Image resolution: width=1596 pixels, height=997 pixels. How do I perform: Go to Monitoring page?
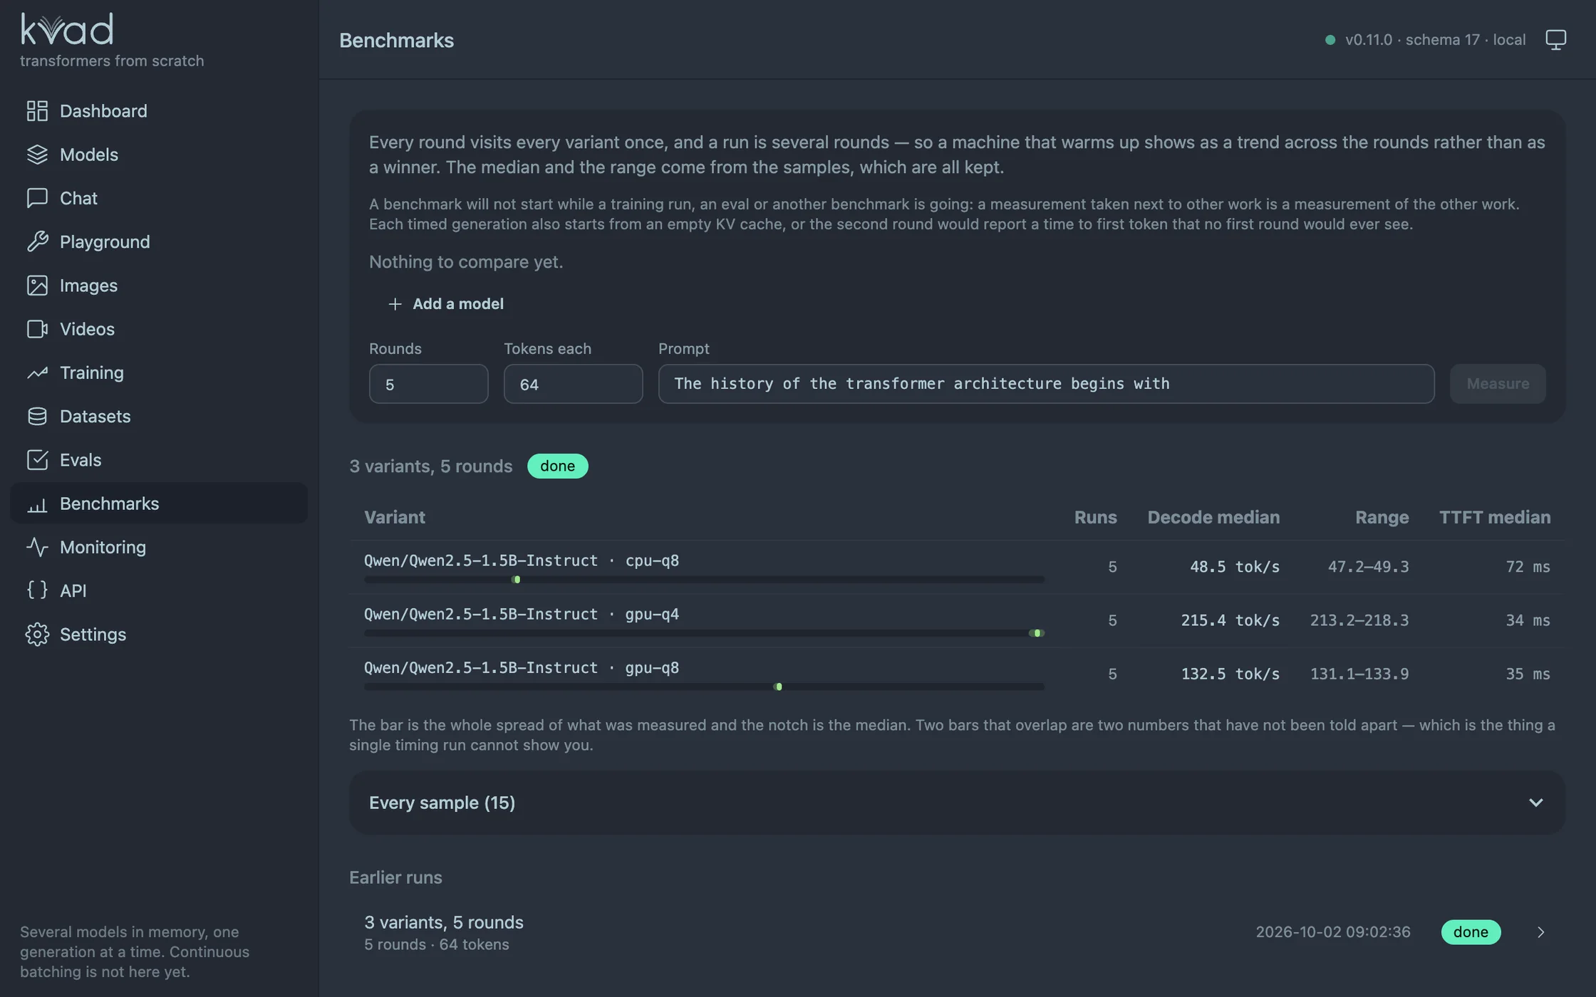click(159, 547)
